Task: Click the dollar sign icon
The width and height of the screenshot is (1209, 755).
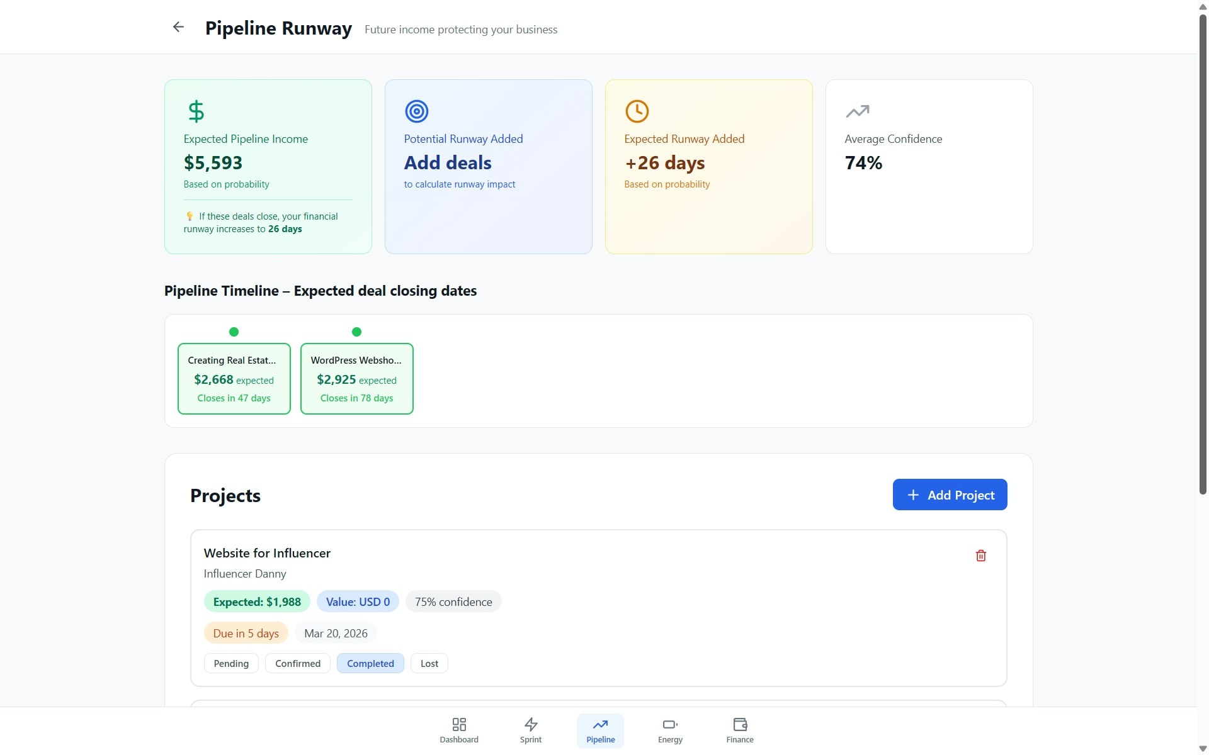Action: [x=196, y=111]
